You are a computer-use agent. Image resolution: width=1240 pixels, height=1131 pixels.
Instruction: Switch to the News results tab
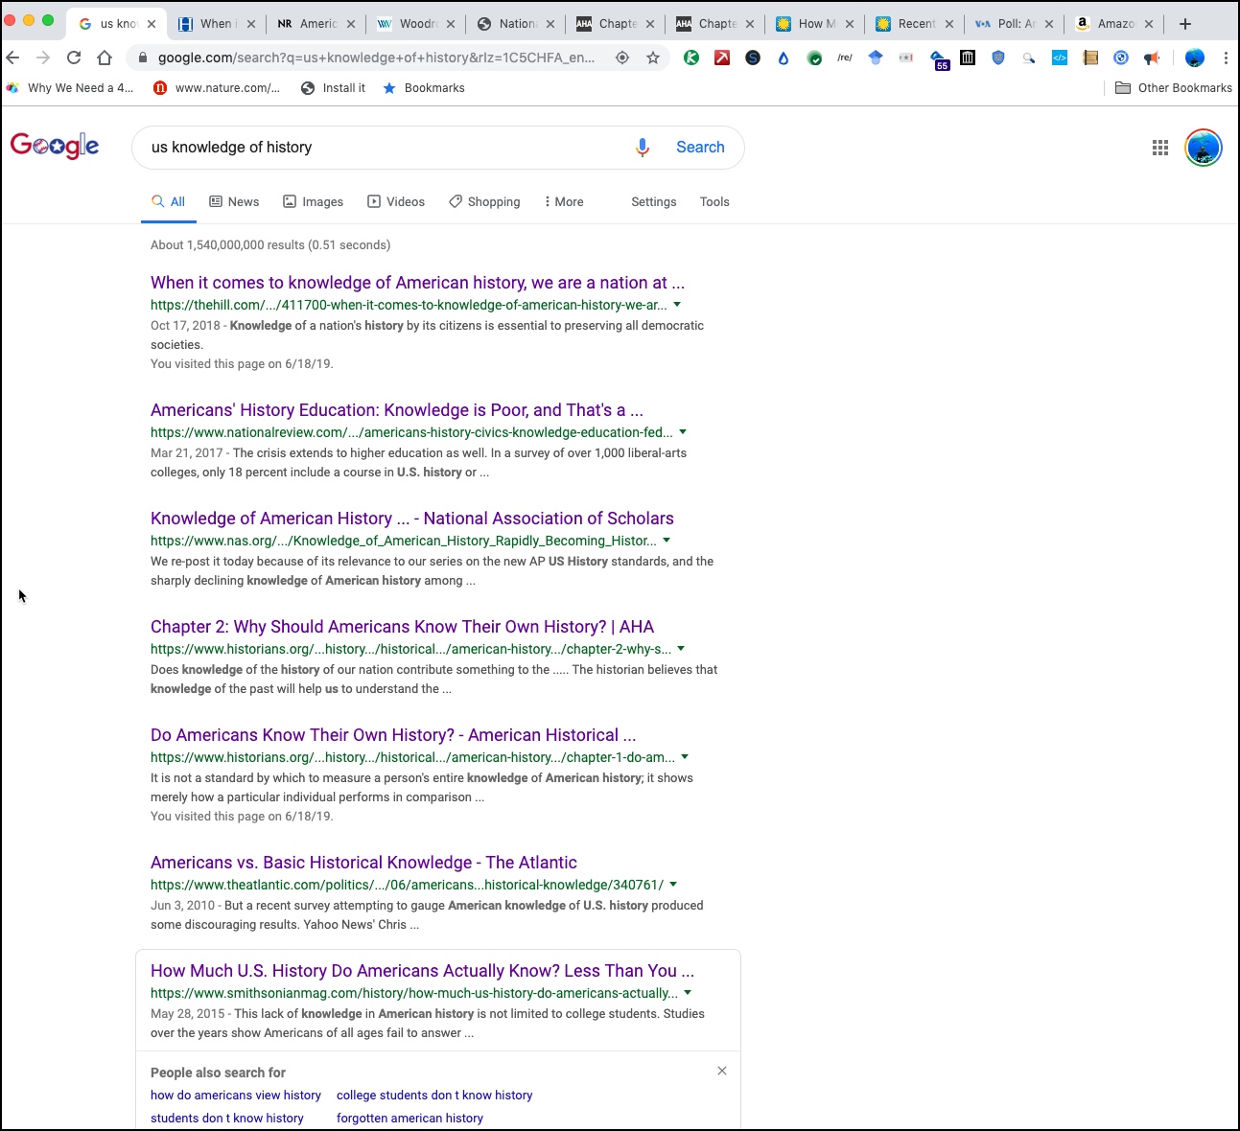pos(234,201)
